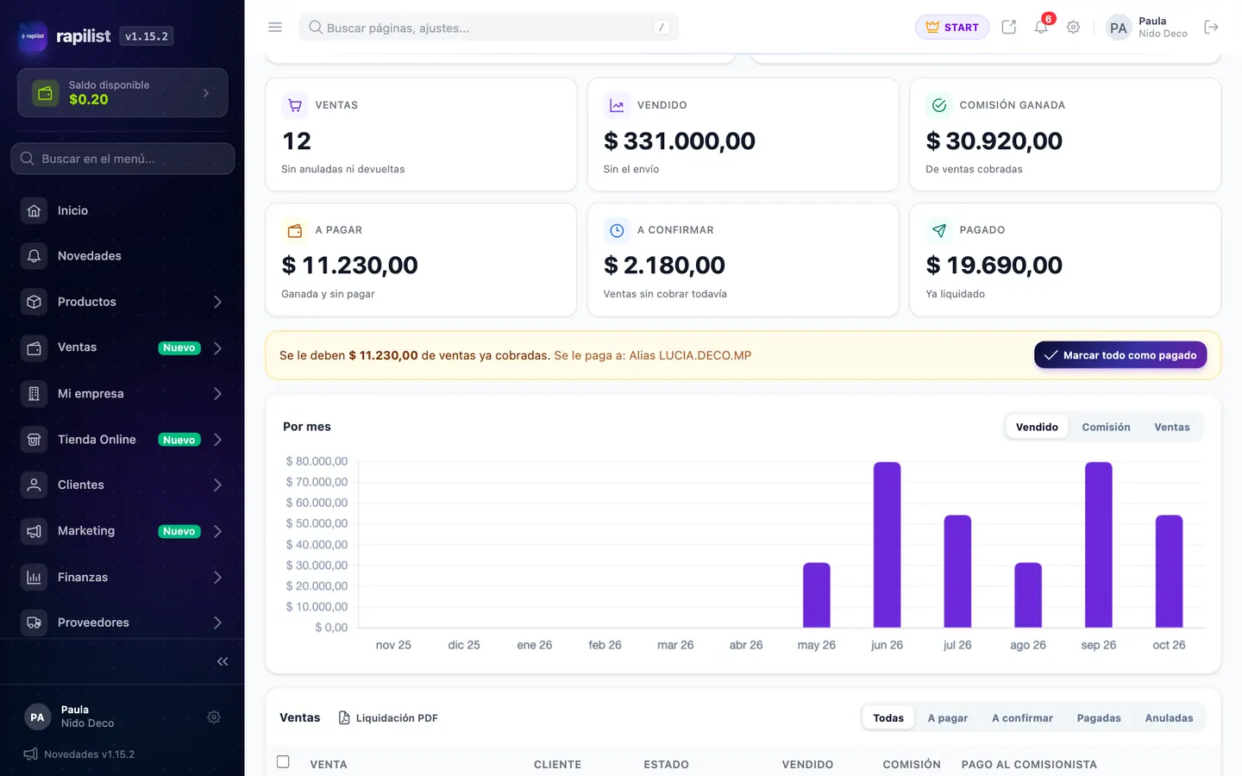Filter sales by Pagadas tab
Image resolution: width=1242 pixels, height=776 pixels.
pos(1098,717)
